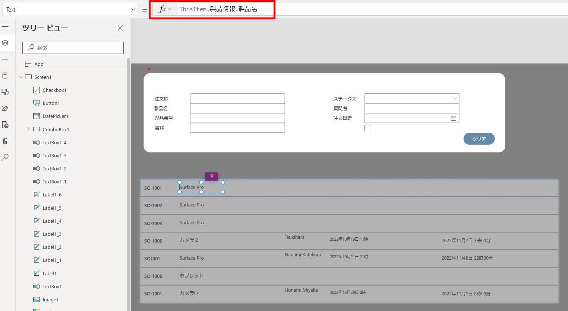Expand the ComboBox1 tree node
Image resolution: width=568 pixels, height=311 pixels.
click(x=28, y=129)
